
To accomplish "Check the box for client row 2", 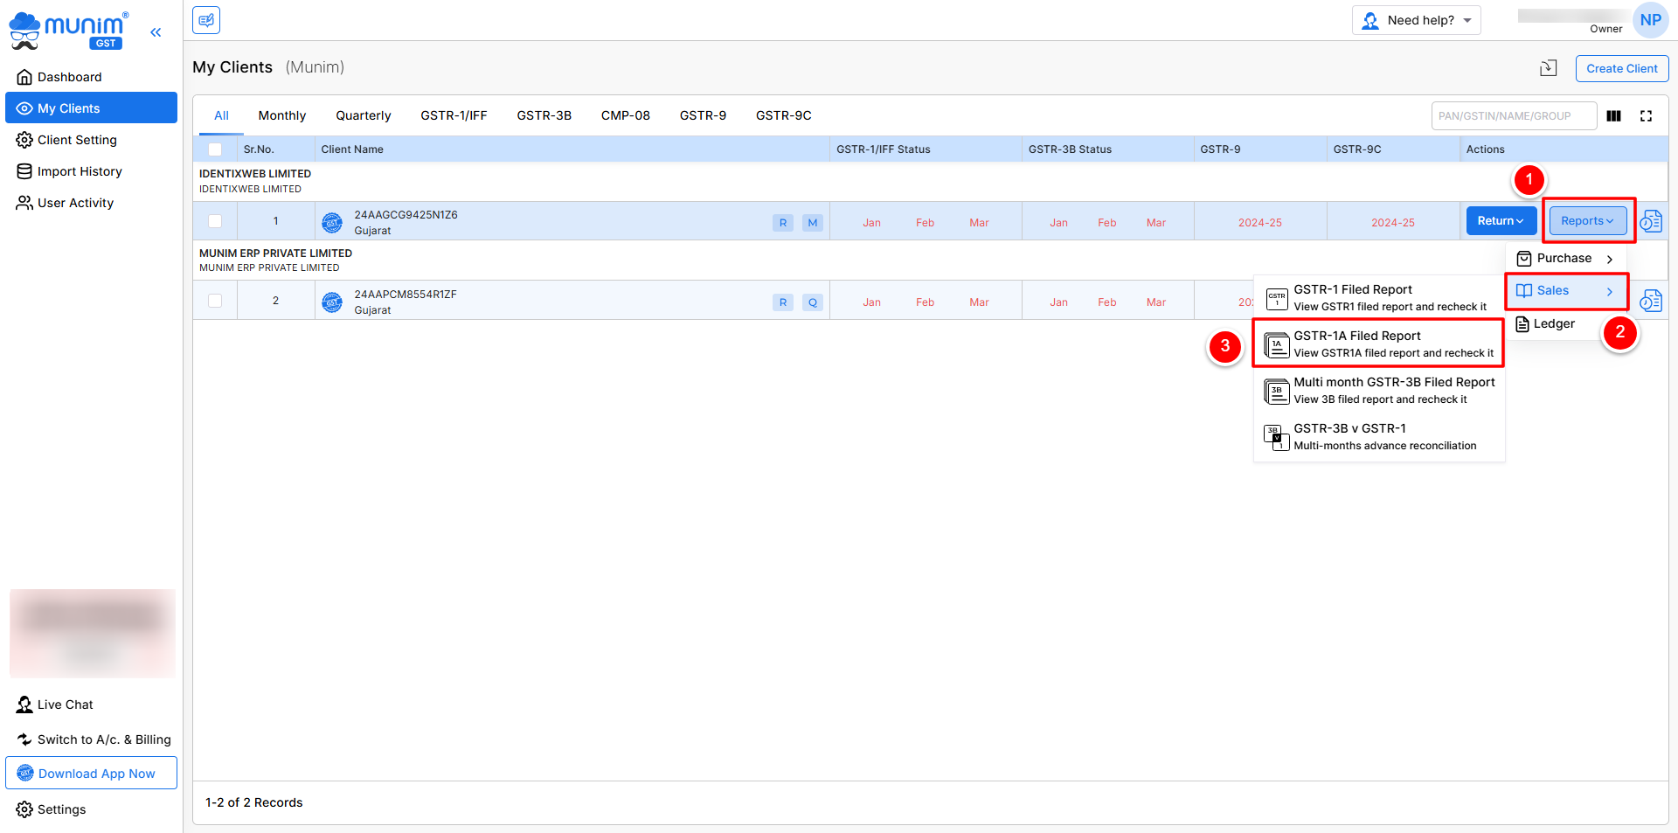I will pos(215,302).
